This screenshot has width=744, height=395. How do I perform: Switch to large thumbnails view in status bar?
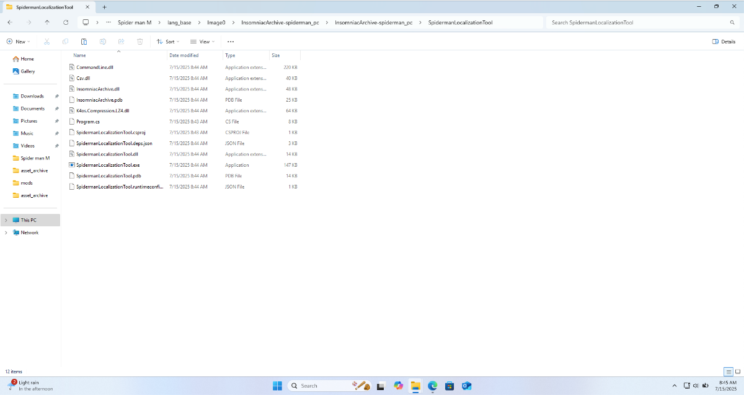point(737,371)
